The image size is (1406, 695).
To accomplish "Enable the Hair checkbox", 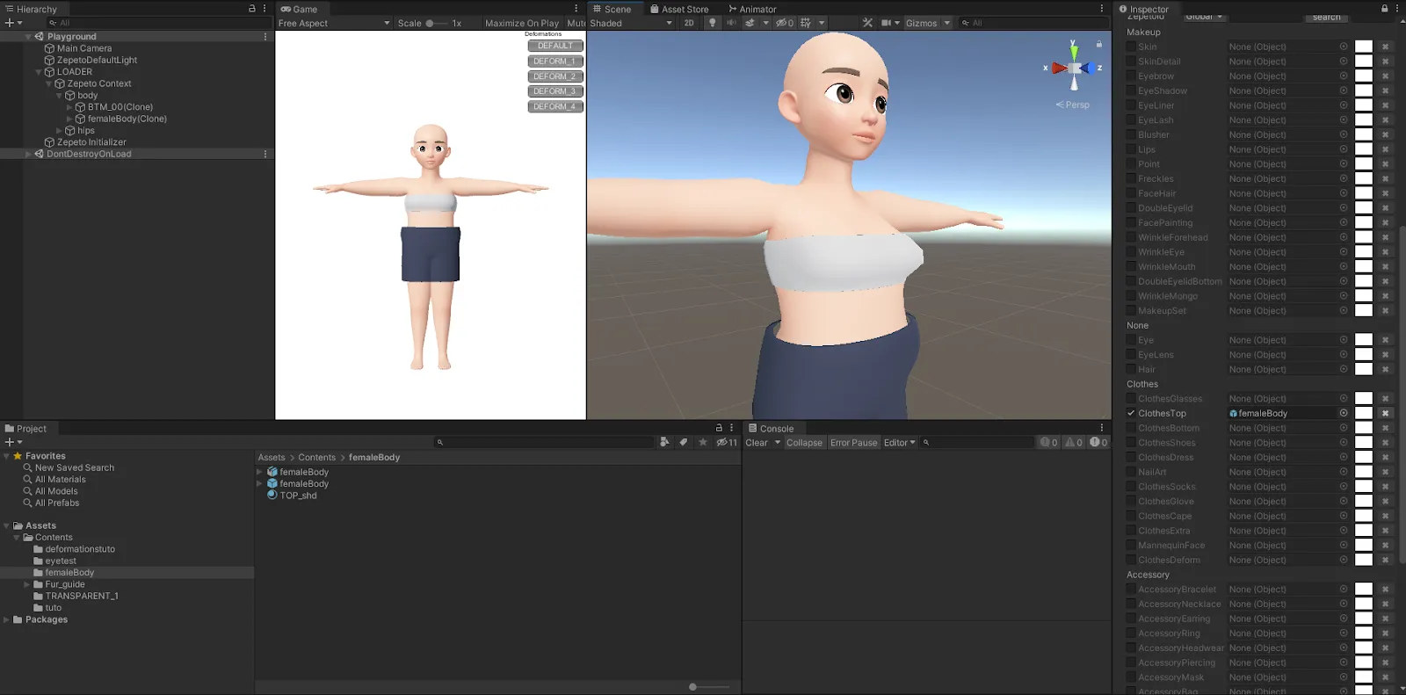I will (x=1131, y=369).
